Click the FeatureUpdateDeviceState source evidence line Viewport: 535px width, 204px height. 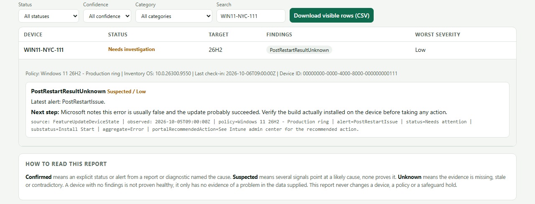[x=251, y=125]
